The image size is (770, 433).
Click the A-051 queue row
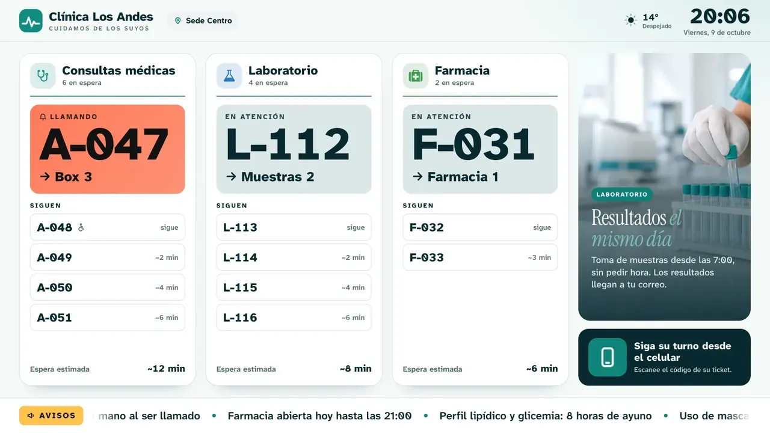(108, 318)
